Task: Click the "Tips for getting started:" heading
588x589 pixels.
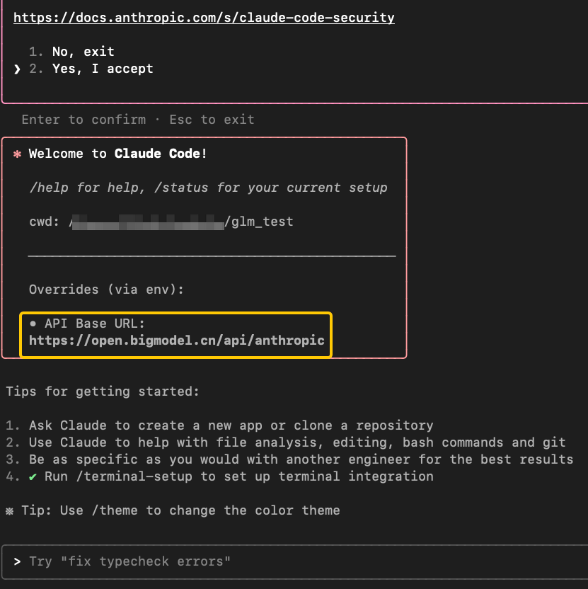Action: (103, 391)
